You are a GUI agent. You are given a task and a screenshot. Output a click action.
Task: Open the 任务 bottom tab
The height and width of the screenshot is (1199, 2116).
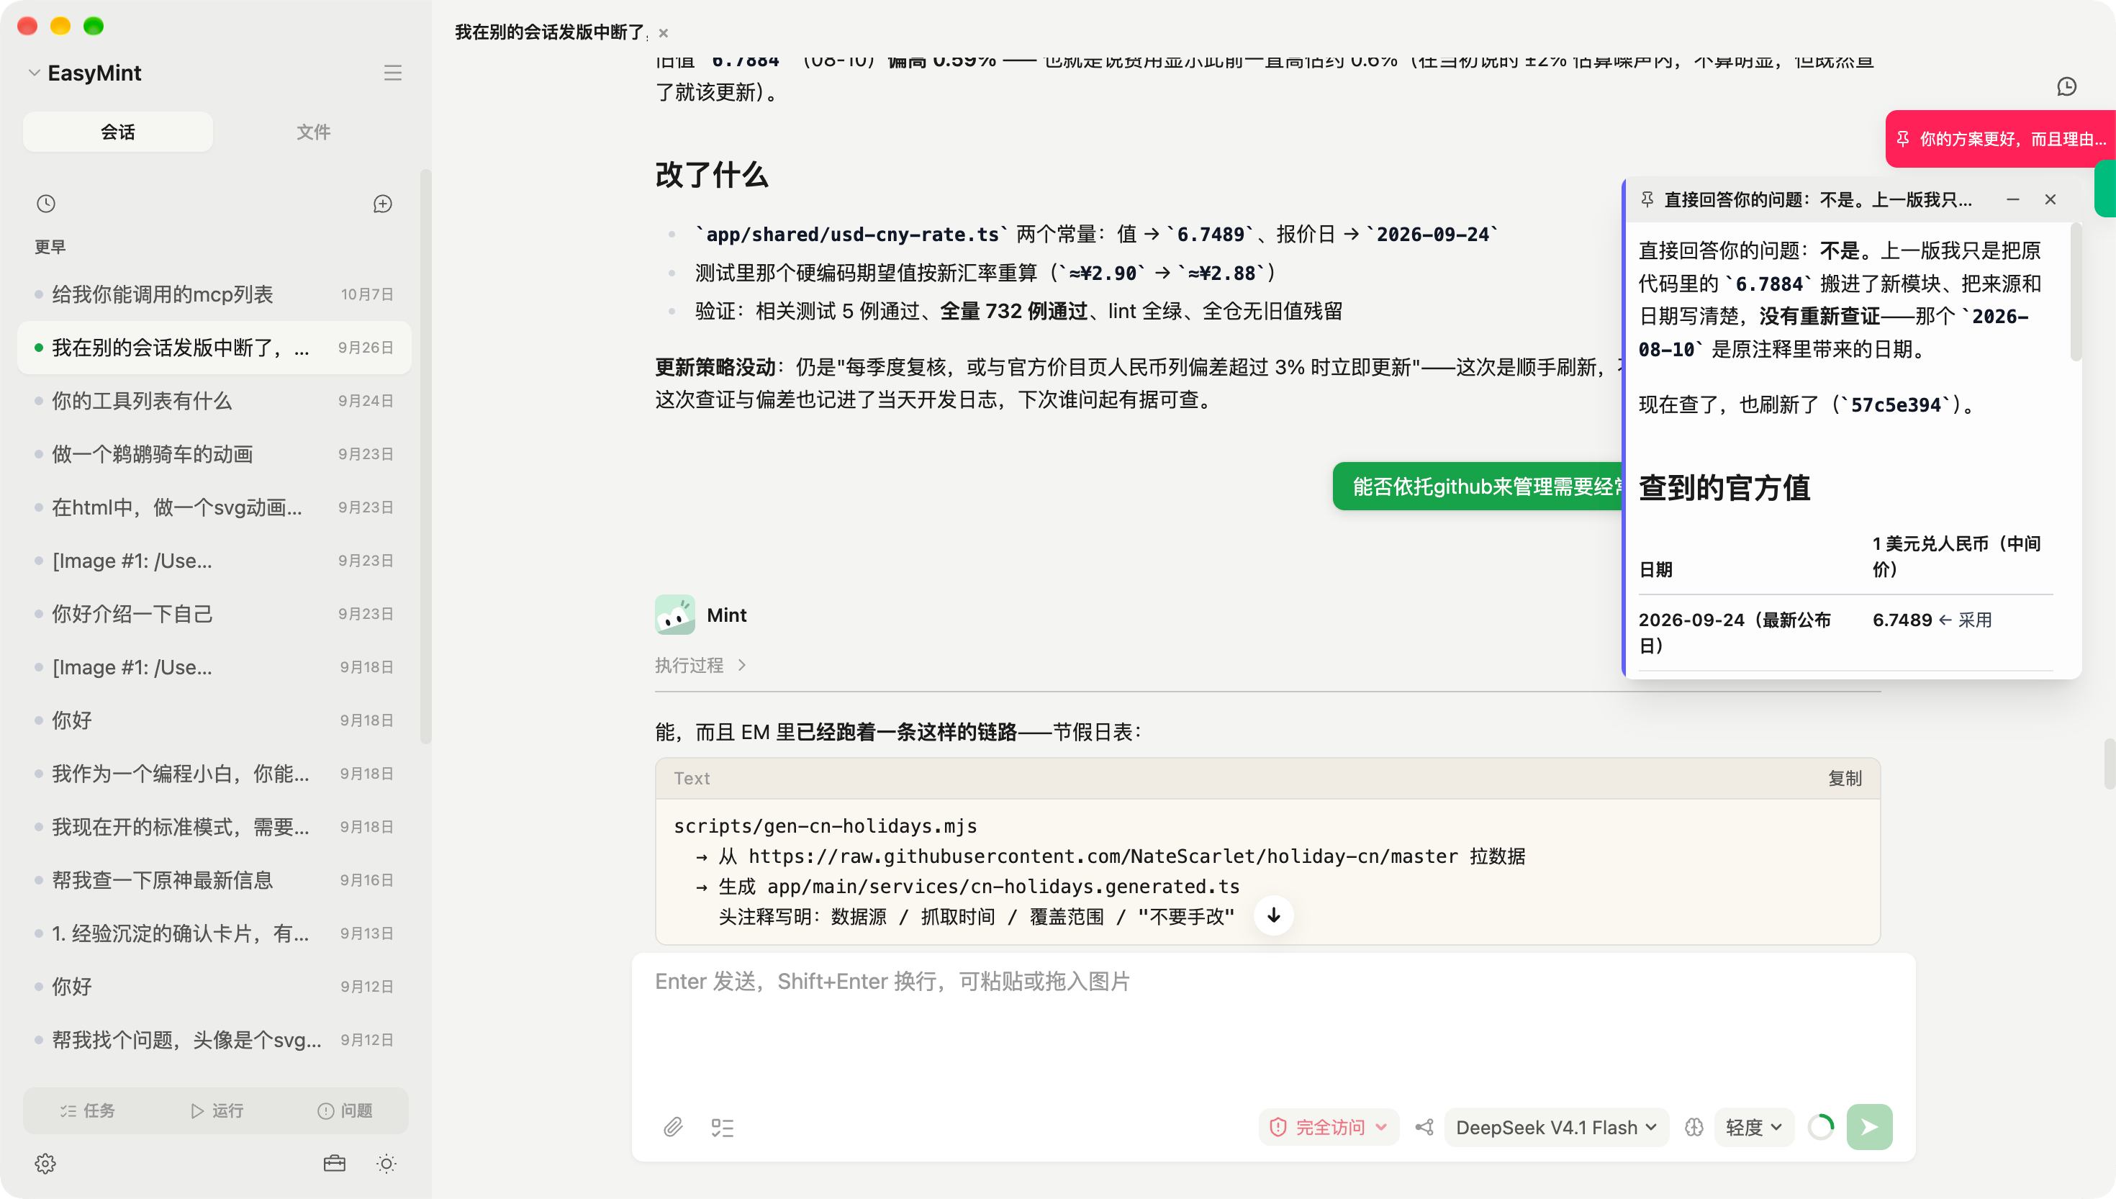pyautogui.click(x=87, y=1111)
